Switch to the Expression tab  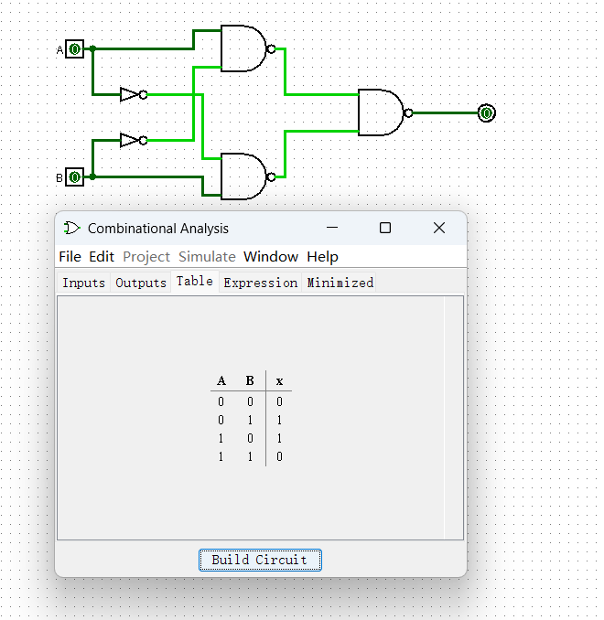(260, 283)
